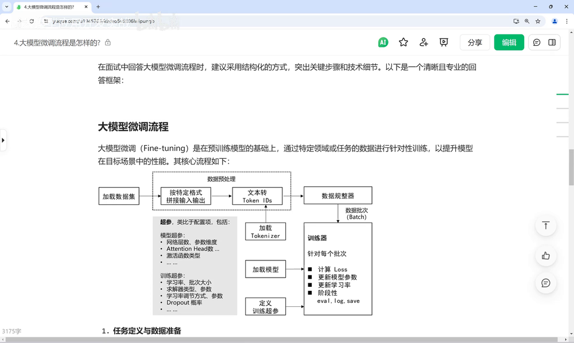Open the comments panel icon in header

537,42
